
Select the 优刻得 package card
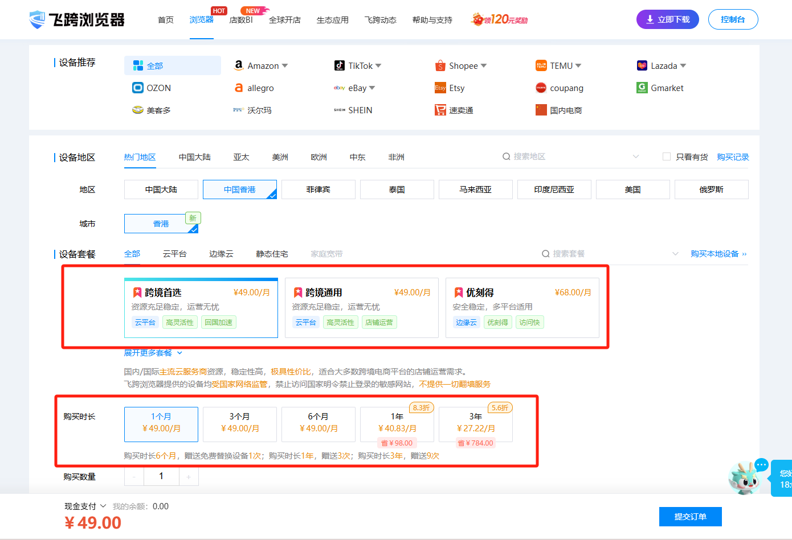pyautogui.click(x=522, y=308)
